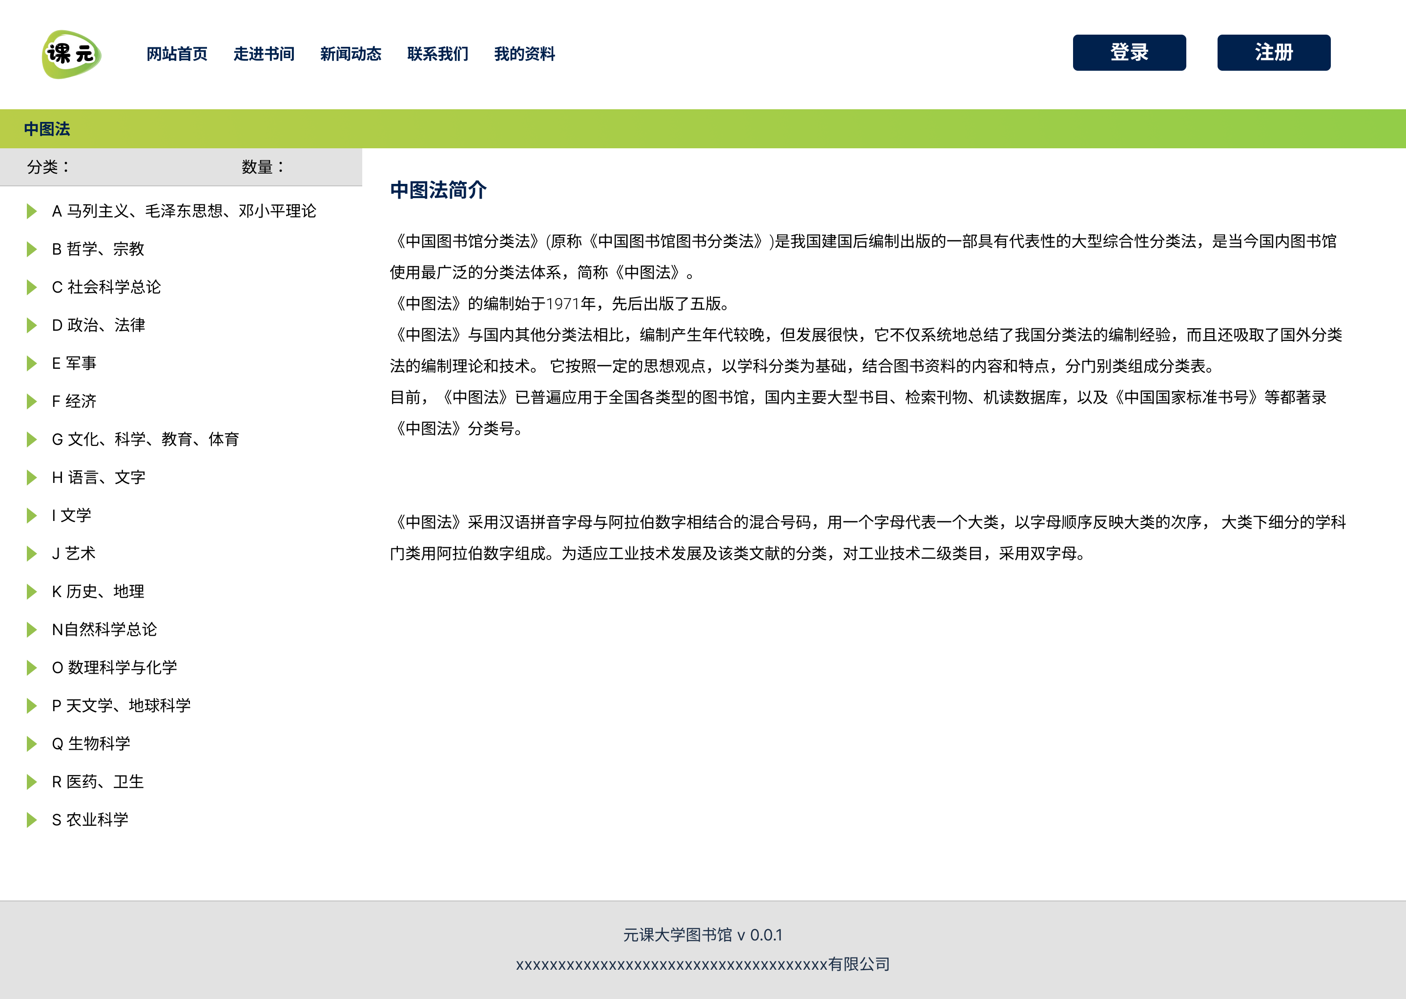Expand the C 社会科学总论 arrow

[31, 287]
